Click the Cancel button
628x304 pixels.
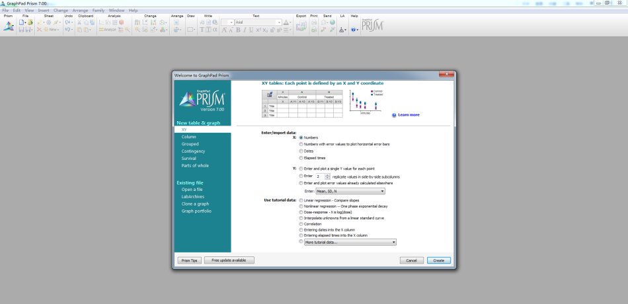pos(411,260)
